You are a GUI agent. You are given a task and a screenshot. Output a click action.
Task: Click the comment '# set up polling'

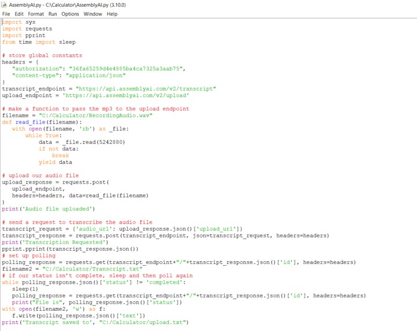[x=29, y=256]
